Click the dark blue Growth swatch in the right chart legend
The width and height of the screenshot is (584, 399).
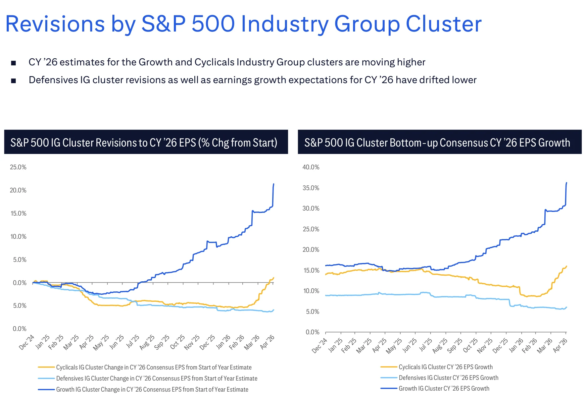coord(389,389)
